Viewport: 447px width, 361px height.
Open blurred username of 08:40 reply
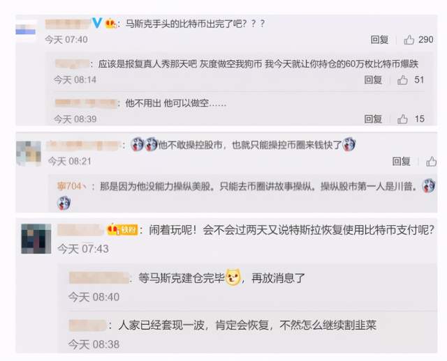click(x=98, y=277)
